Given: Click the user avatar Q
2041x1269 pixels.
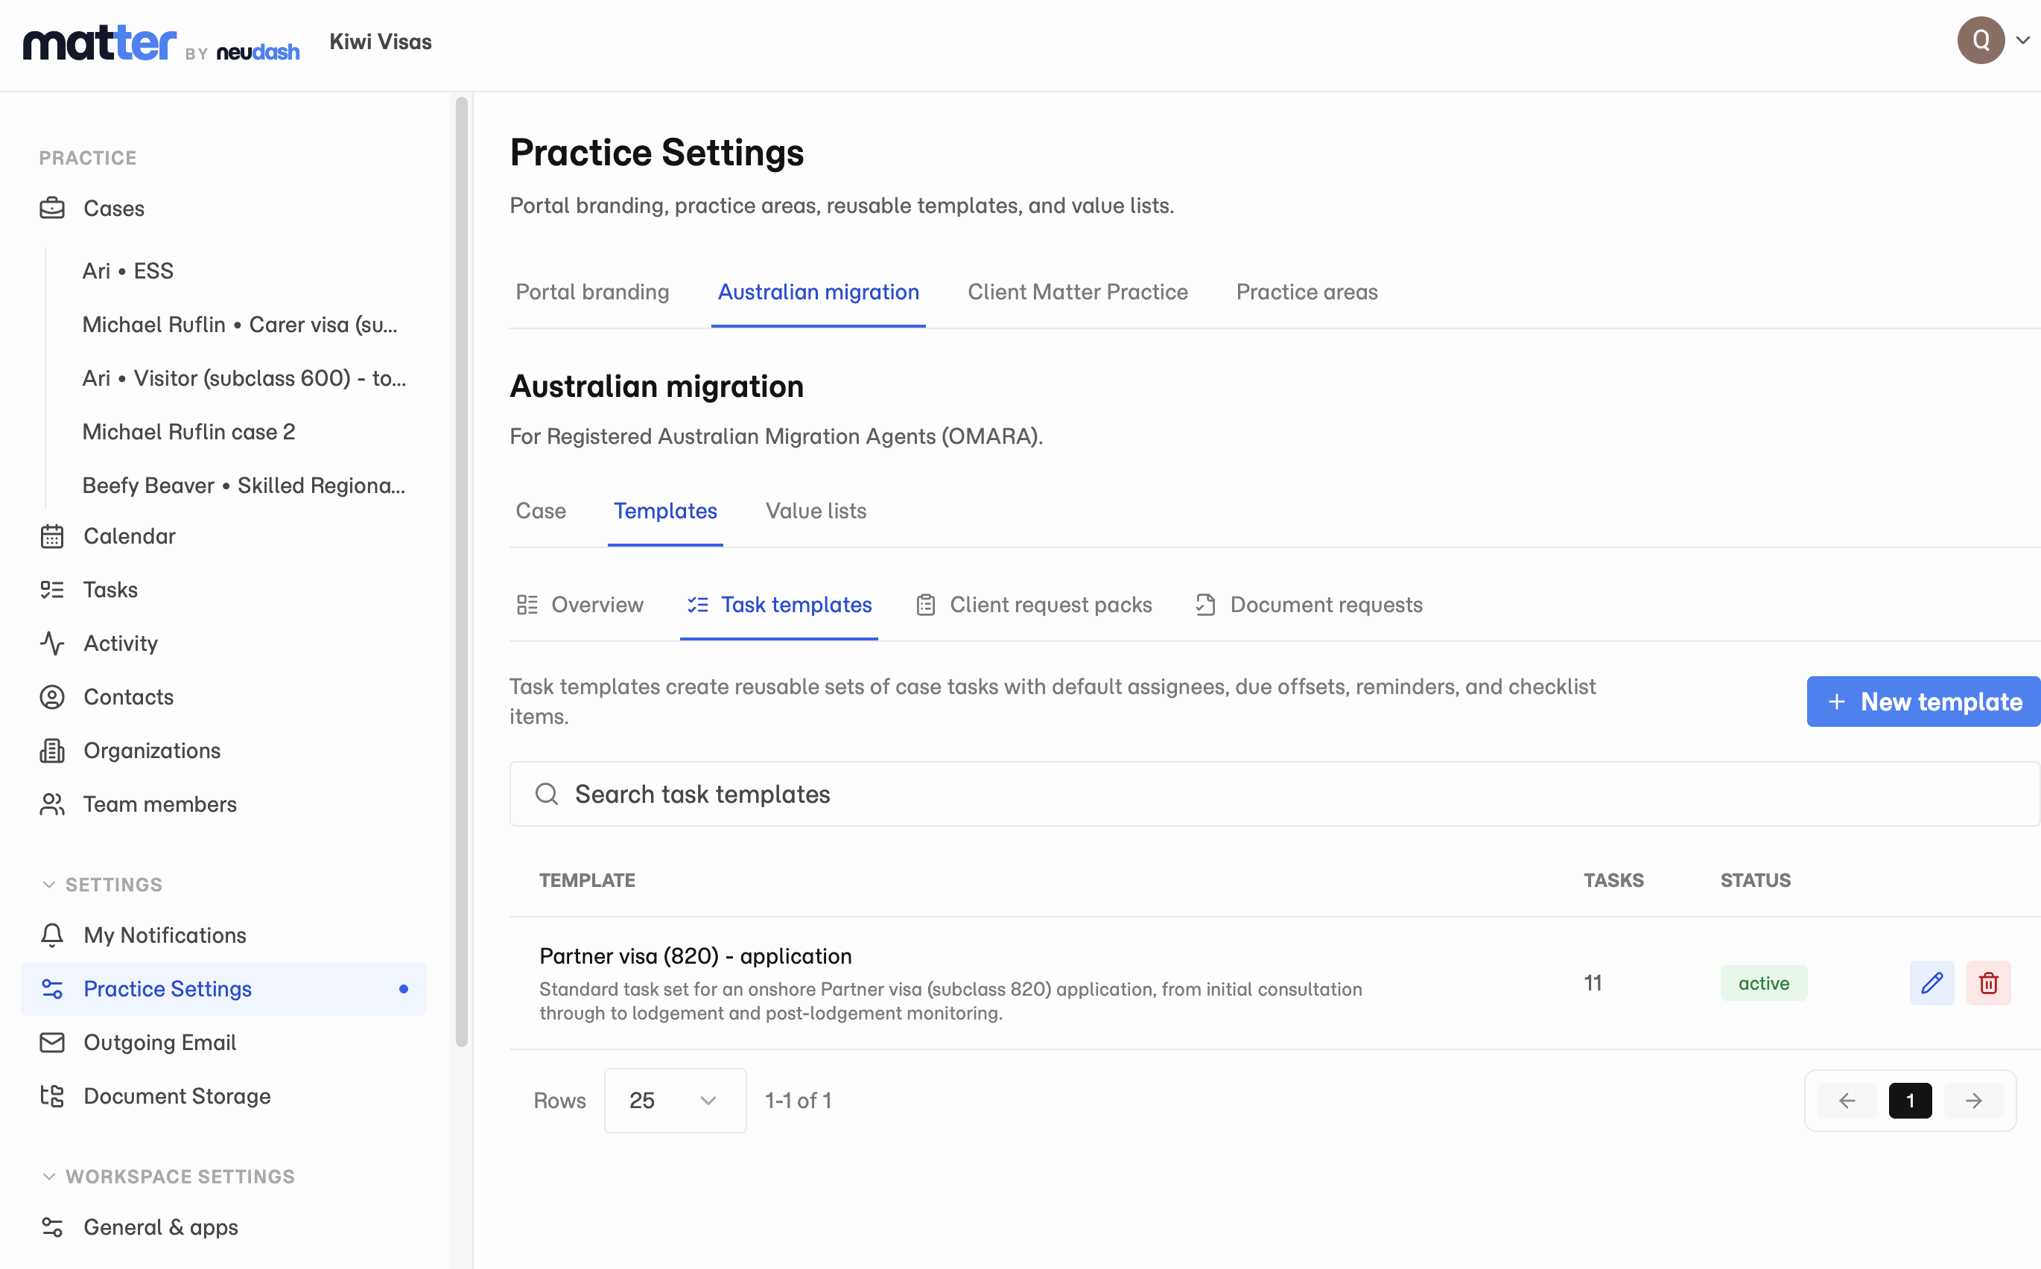Looking at the screenshot, I should click(x=1981, y=40).
